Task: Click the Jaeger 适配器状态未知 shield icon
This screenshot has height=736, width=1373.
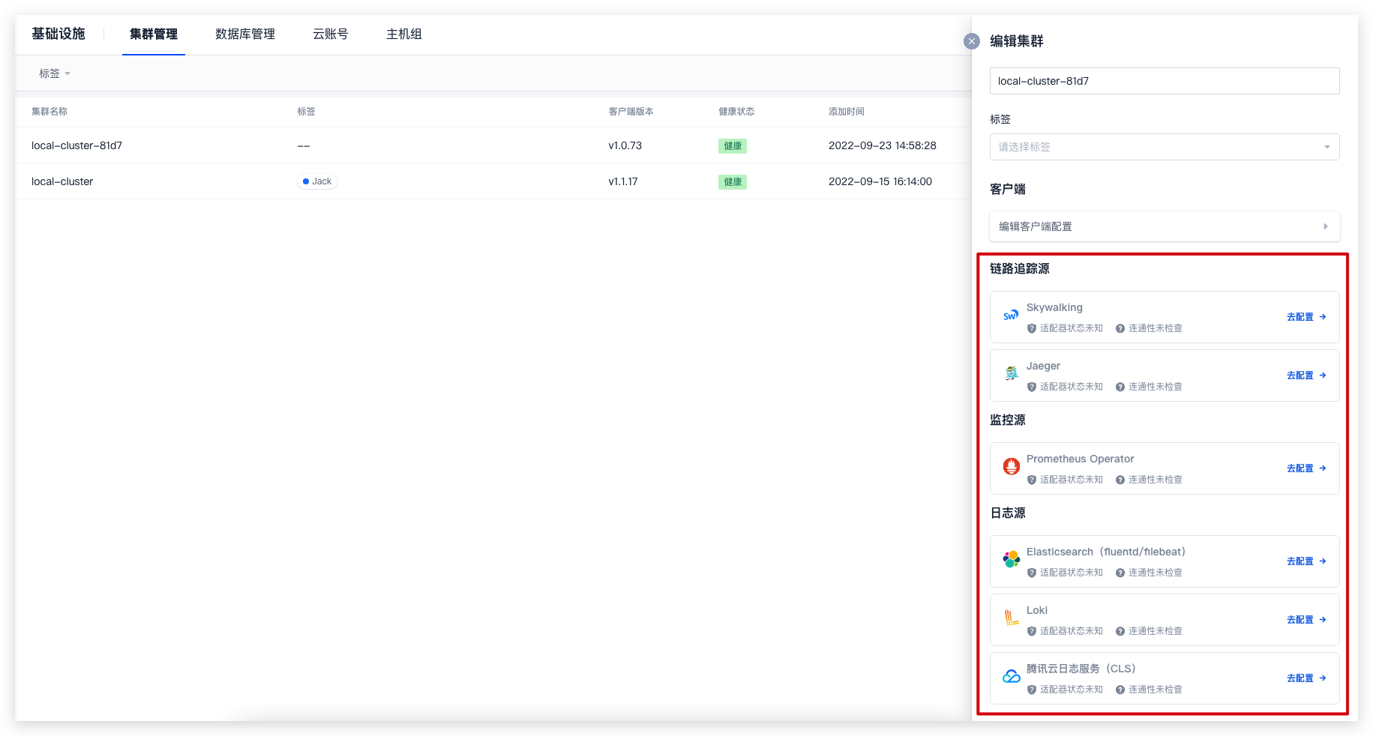Action: click(1032, 387)
